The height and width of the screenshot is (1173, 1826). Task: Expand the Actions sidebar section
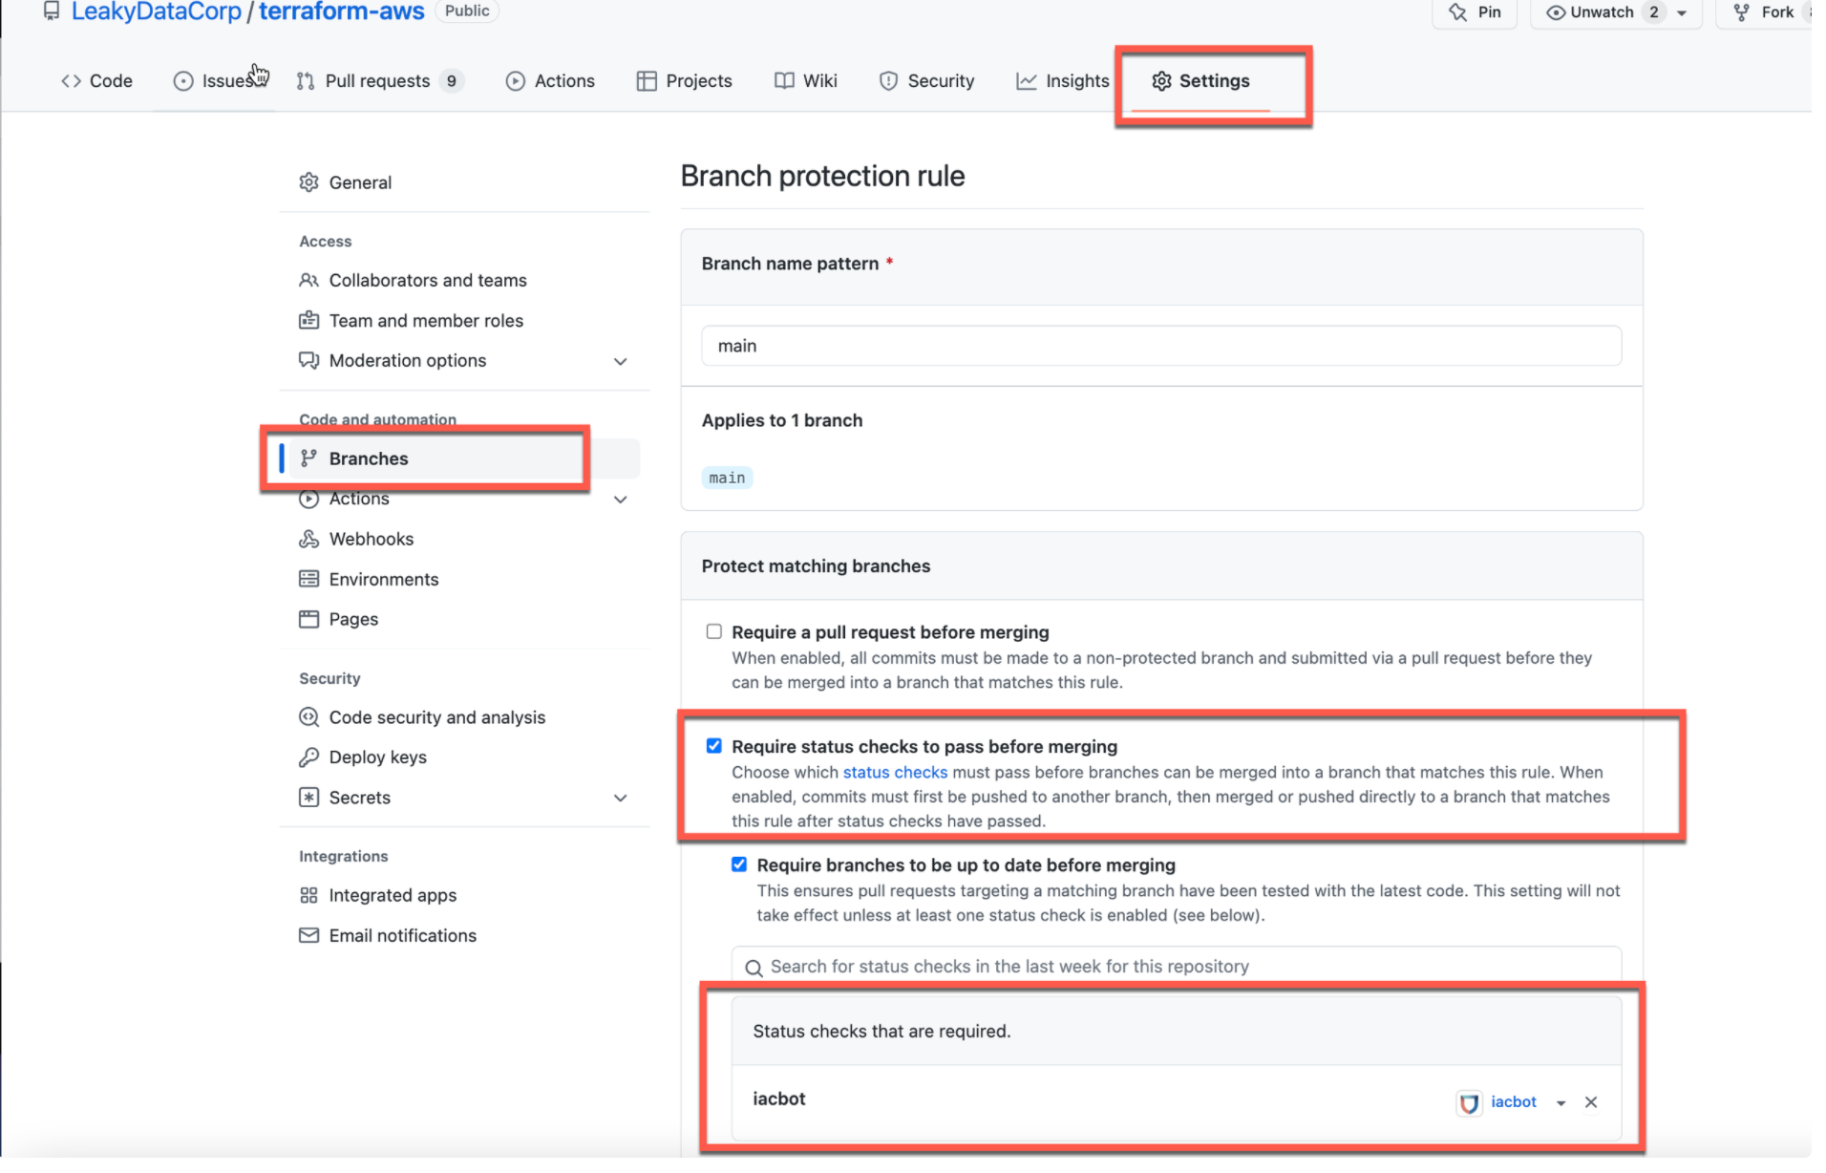point(620,499)
